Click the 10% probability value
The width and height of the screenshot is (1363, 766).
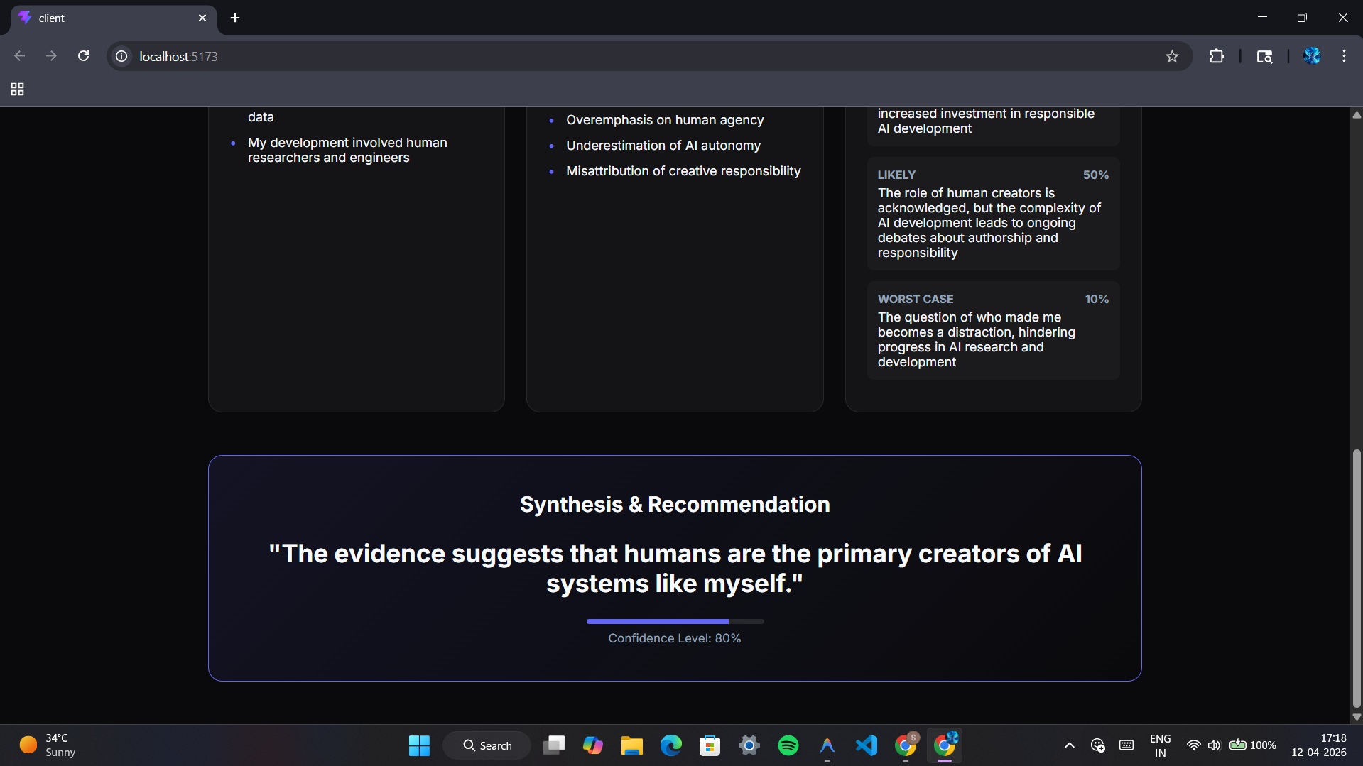[1097, 299]
